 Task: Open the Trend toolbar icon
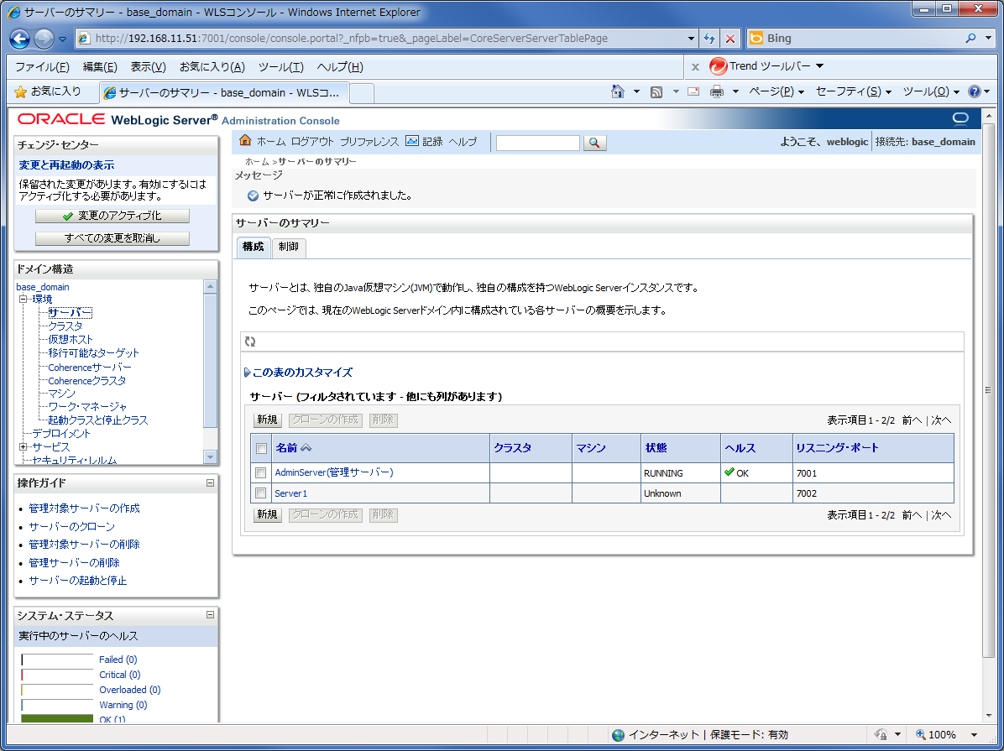(719, 66)
